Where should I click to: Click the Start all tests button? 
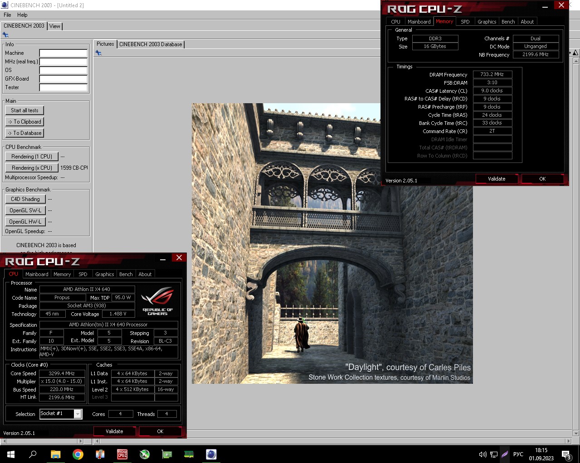coord(24,110)
